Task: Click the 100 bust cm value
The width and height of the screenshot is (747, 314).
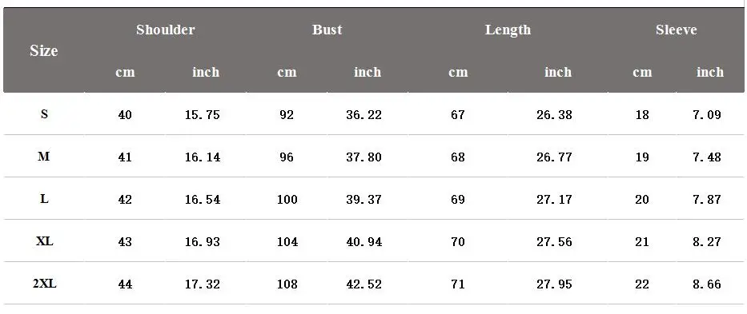Action: tap(287, 199)
